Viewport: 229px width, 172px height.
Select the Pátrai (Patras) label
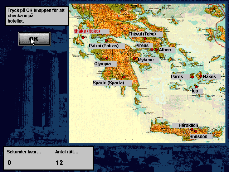[x=107, y=46]
